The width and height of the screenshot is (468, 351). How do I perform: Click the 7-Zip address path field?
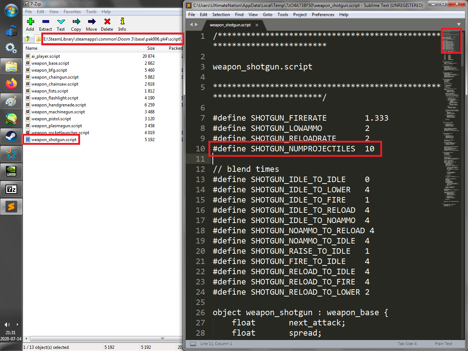(x=112, y=39)
